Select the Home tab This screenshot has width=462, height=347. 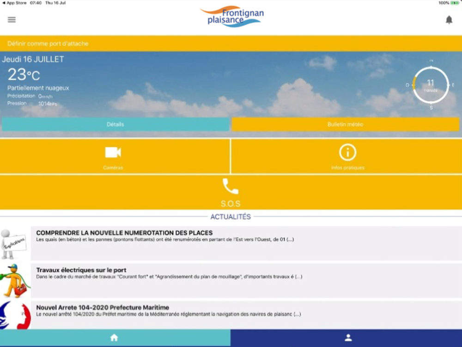115,338
